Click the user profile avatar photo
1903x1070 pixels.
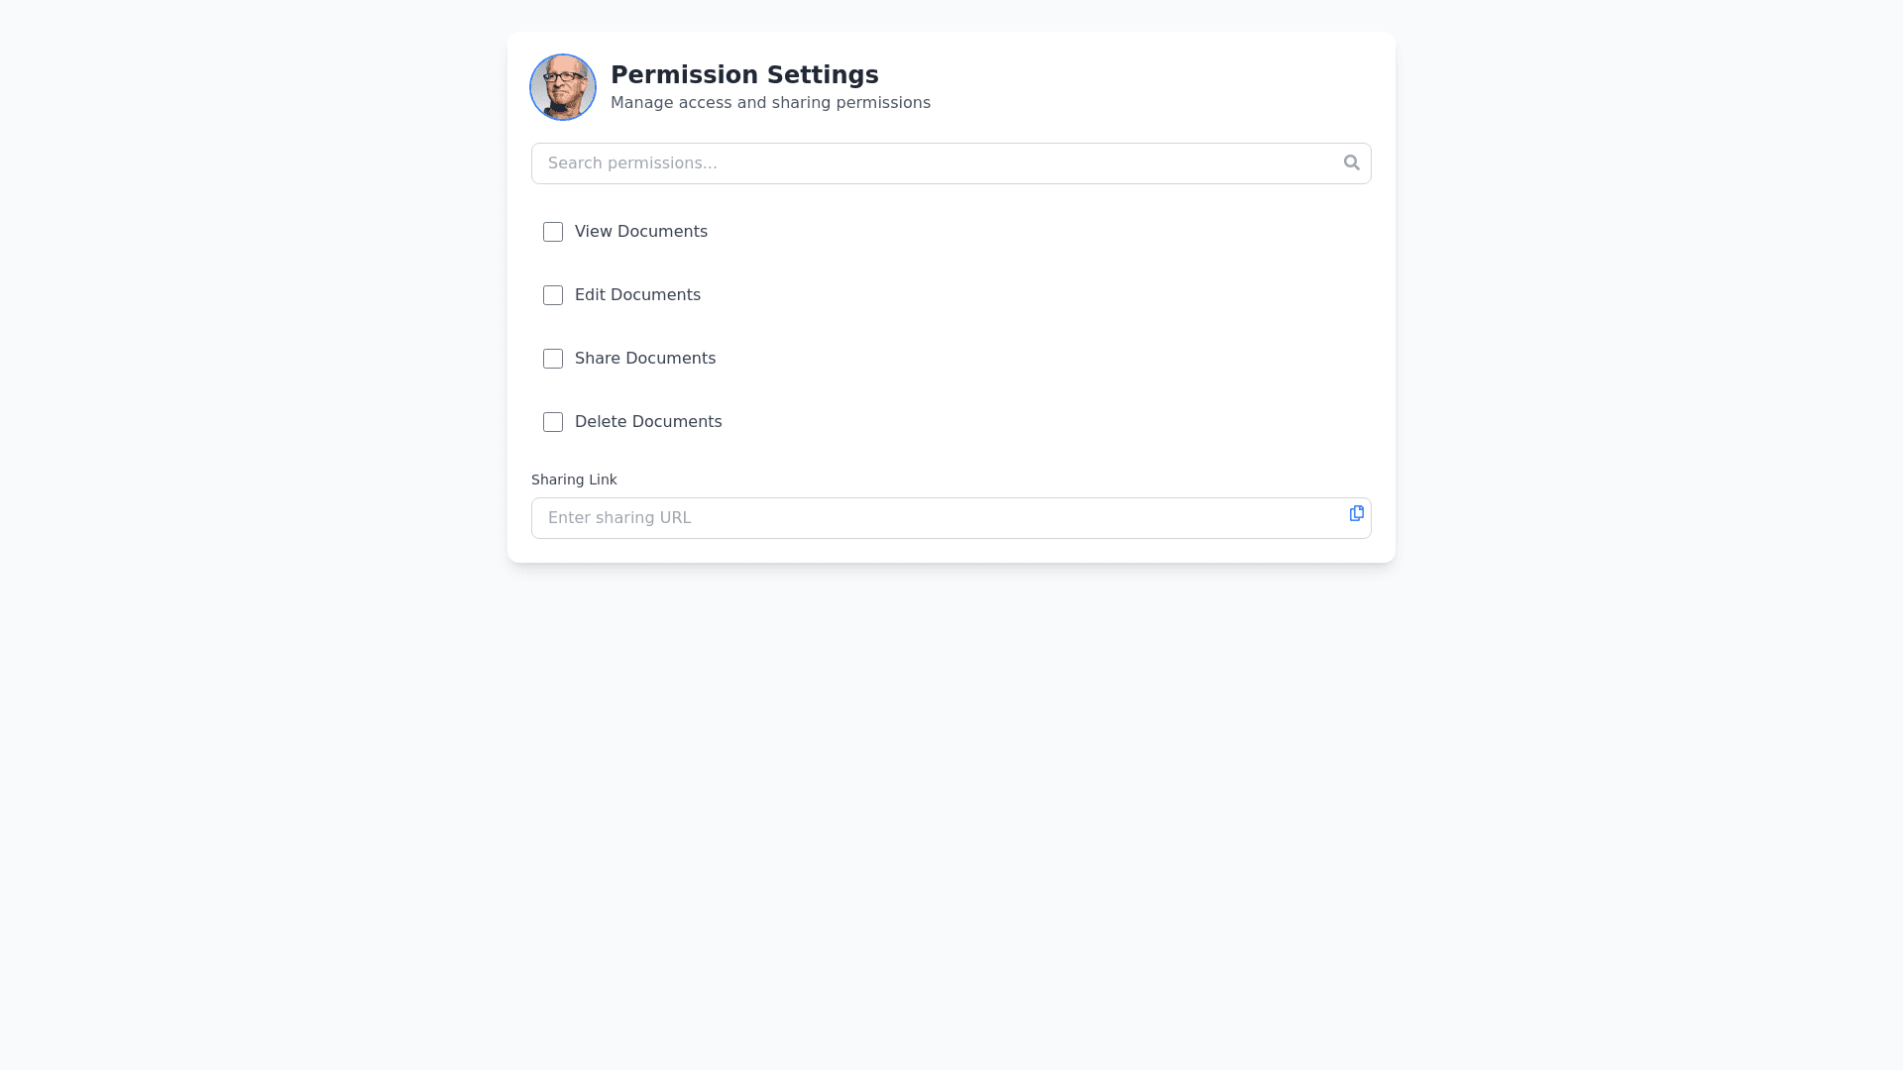563,87
